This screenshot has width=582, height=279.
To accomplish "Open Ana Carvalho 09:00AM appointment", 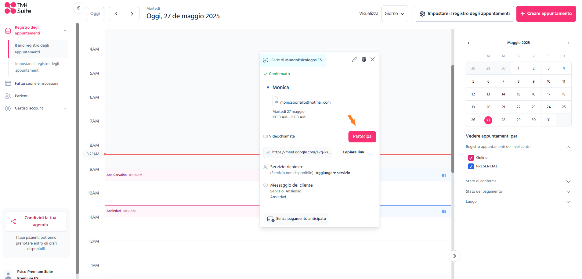I will pyautogui.click(x=182, y=175).
